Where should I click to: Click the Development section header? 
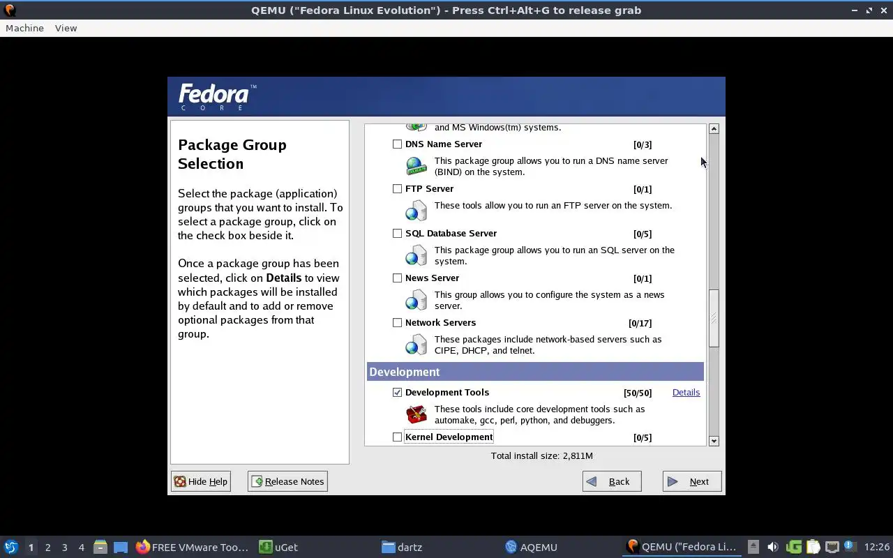click(535, 372)
